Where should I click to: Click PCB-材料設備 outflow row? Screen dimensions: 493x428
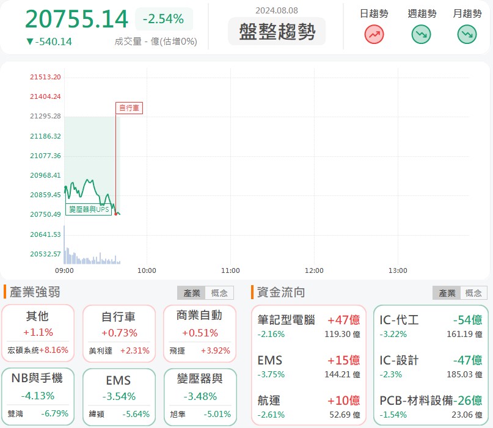point(431,405)
